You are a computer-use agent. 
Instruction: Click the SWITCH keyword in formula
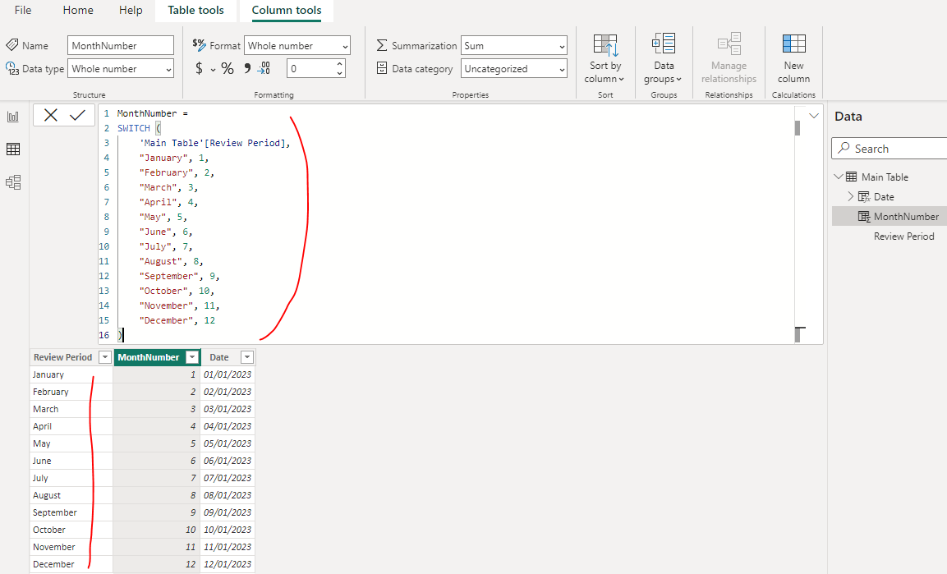pos(134,128)
